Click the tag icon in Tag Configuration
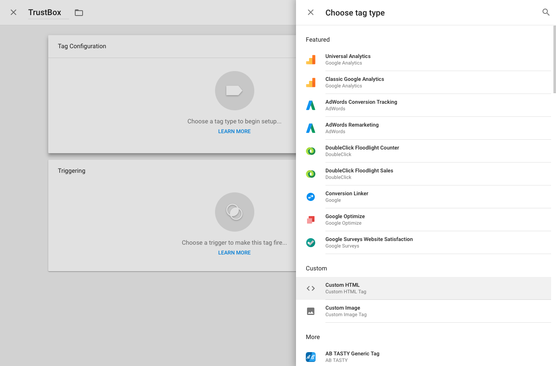556x366 pixels. (x=234, y=91)
